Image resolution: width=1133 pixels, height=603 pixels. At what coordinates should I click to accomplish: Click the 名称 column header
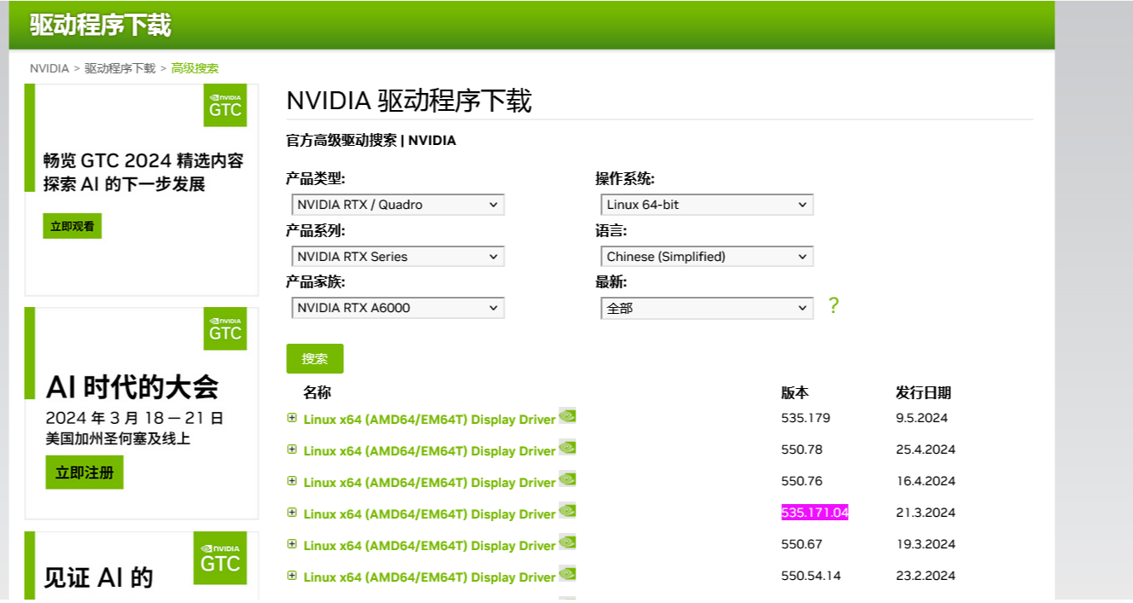click(317, 392)
